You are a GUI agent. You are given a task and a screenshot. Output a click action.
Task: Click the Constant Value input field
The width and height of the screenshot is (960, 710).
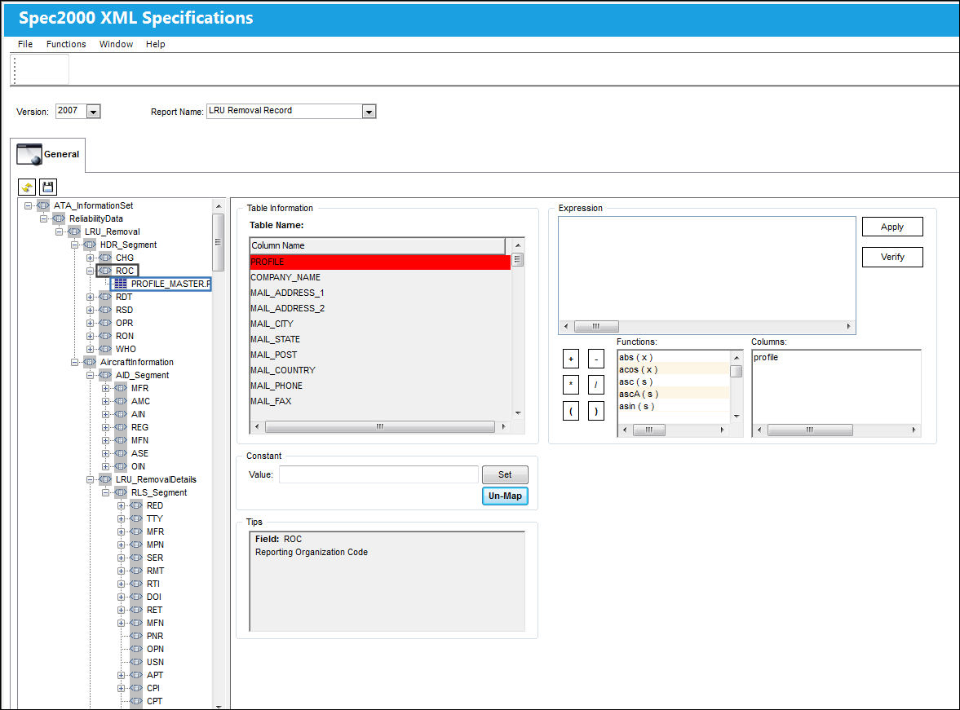pos(378,474)
